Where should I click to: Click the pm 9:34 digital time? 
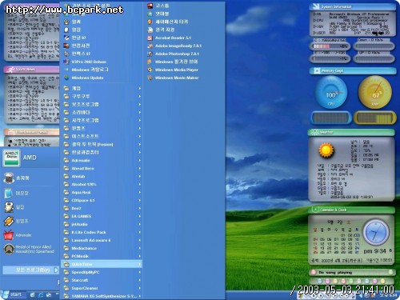[374, 251]
